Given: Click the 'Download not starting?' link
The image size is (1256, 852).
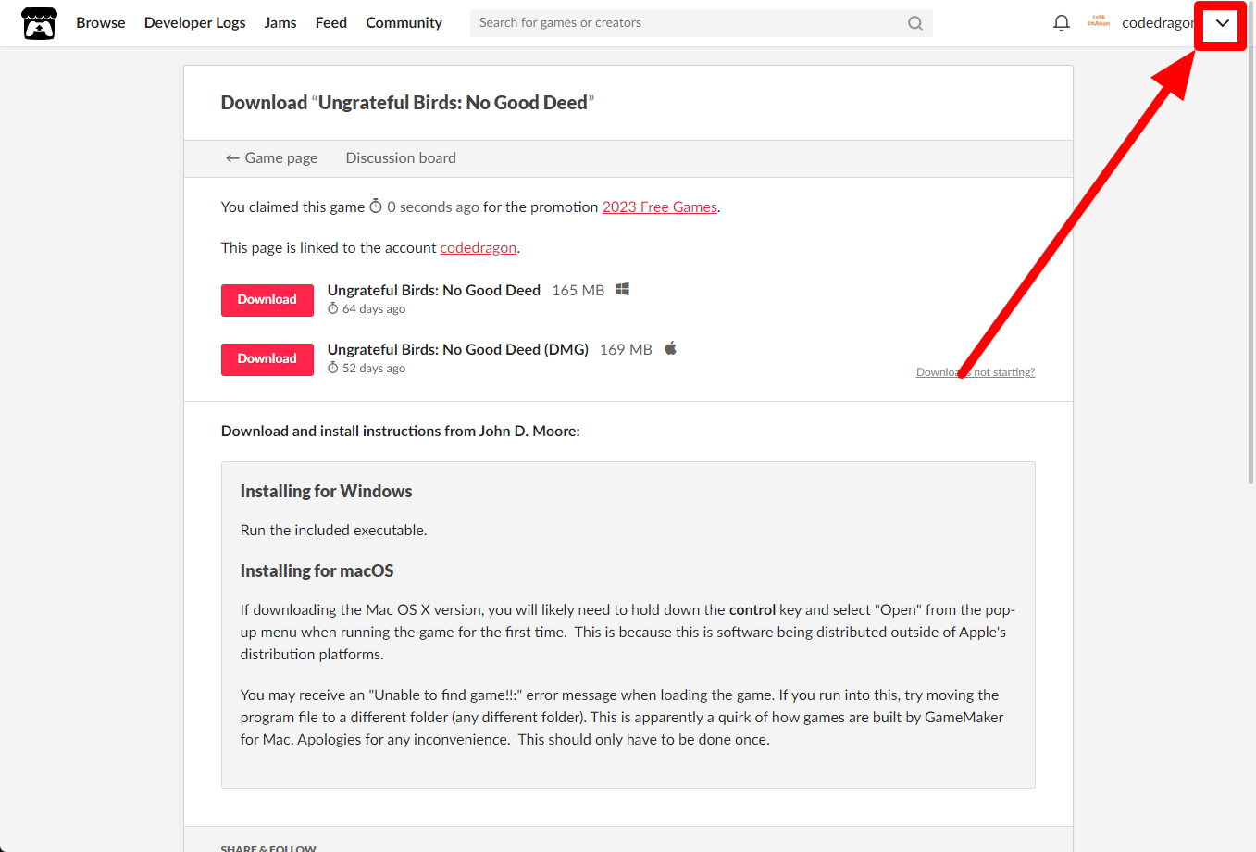Looking at the screenshot, I should click(x=976, y=372).
